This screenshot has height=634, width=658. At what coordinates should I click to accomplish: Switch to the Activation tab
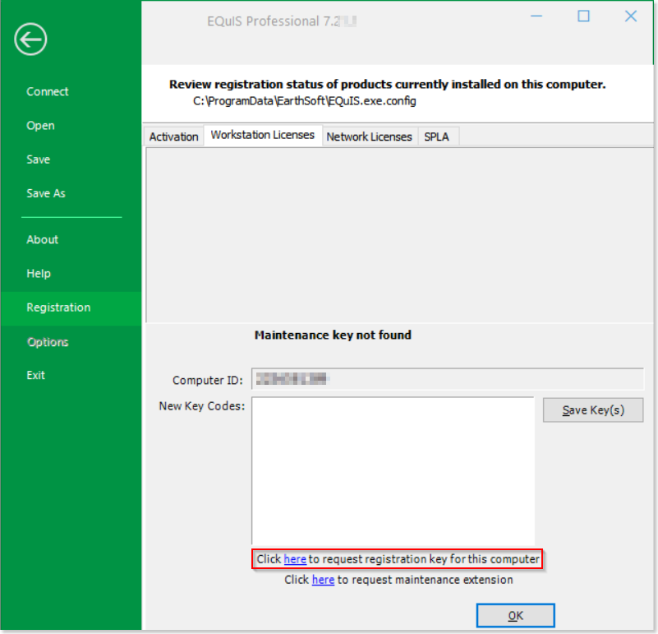tap(173, 137)
